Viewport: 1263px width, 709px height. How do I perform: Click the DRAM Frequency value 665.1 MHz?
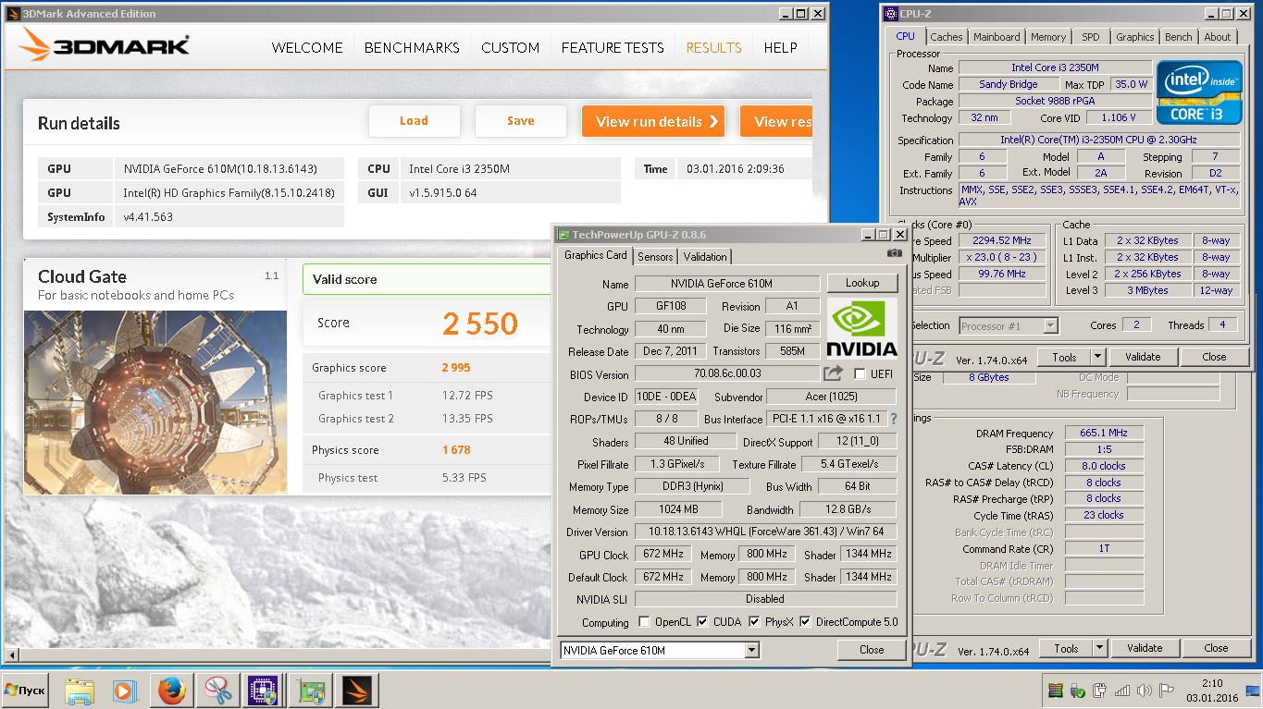click(1104, 433)
